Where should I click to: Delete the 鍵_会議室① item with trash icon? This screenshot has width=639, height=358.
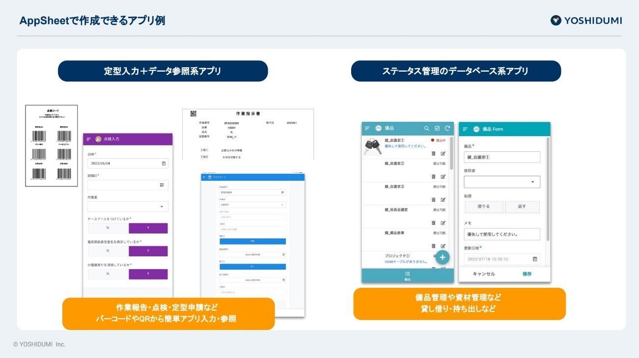coord(434,153)
